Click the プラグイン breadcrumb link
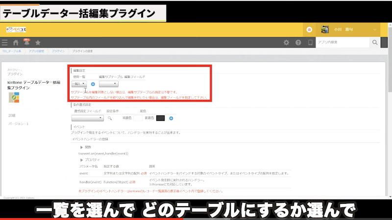 (58, 51)
